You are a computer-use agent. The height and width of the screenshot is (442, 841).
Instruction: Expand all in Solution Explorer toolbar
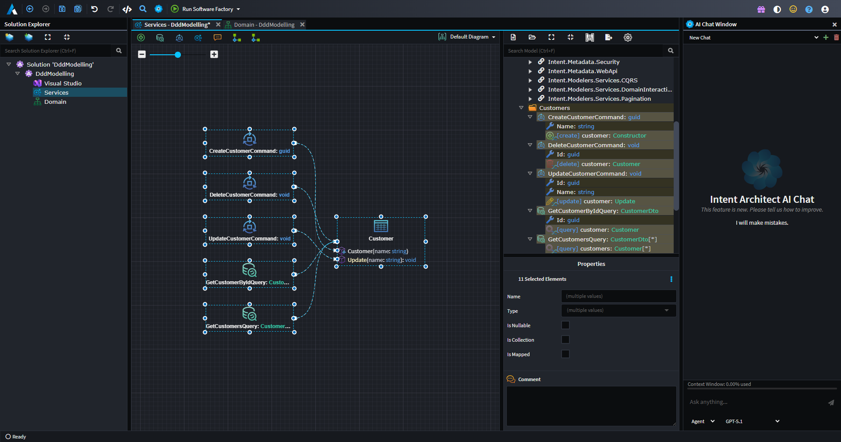click(x=48, y=37)
